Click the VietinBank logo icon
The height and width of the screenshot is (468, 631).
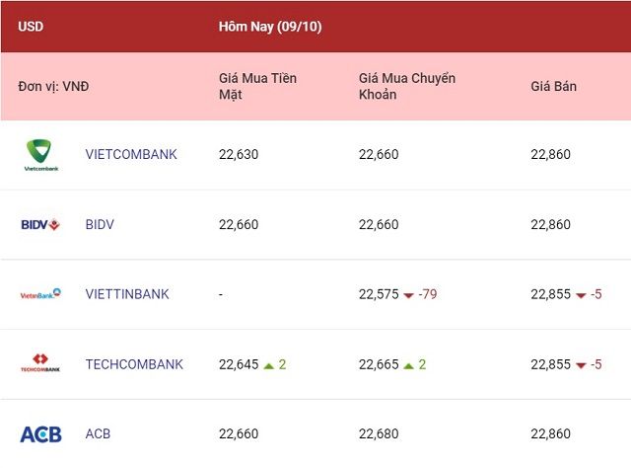point(40,294)
